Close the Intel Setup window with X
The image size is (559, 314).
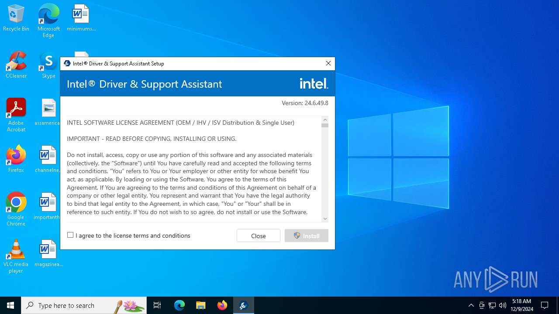click(328, 63)
